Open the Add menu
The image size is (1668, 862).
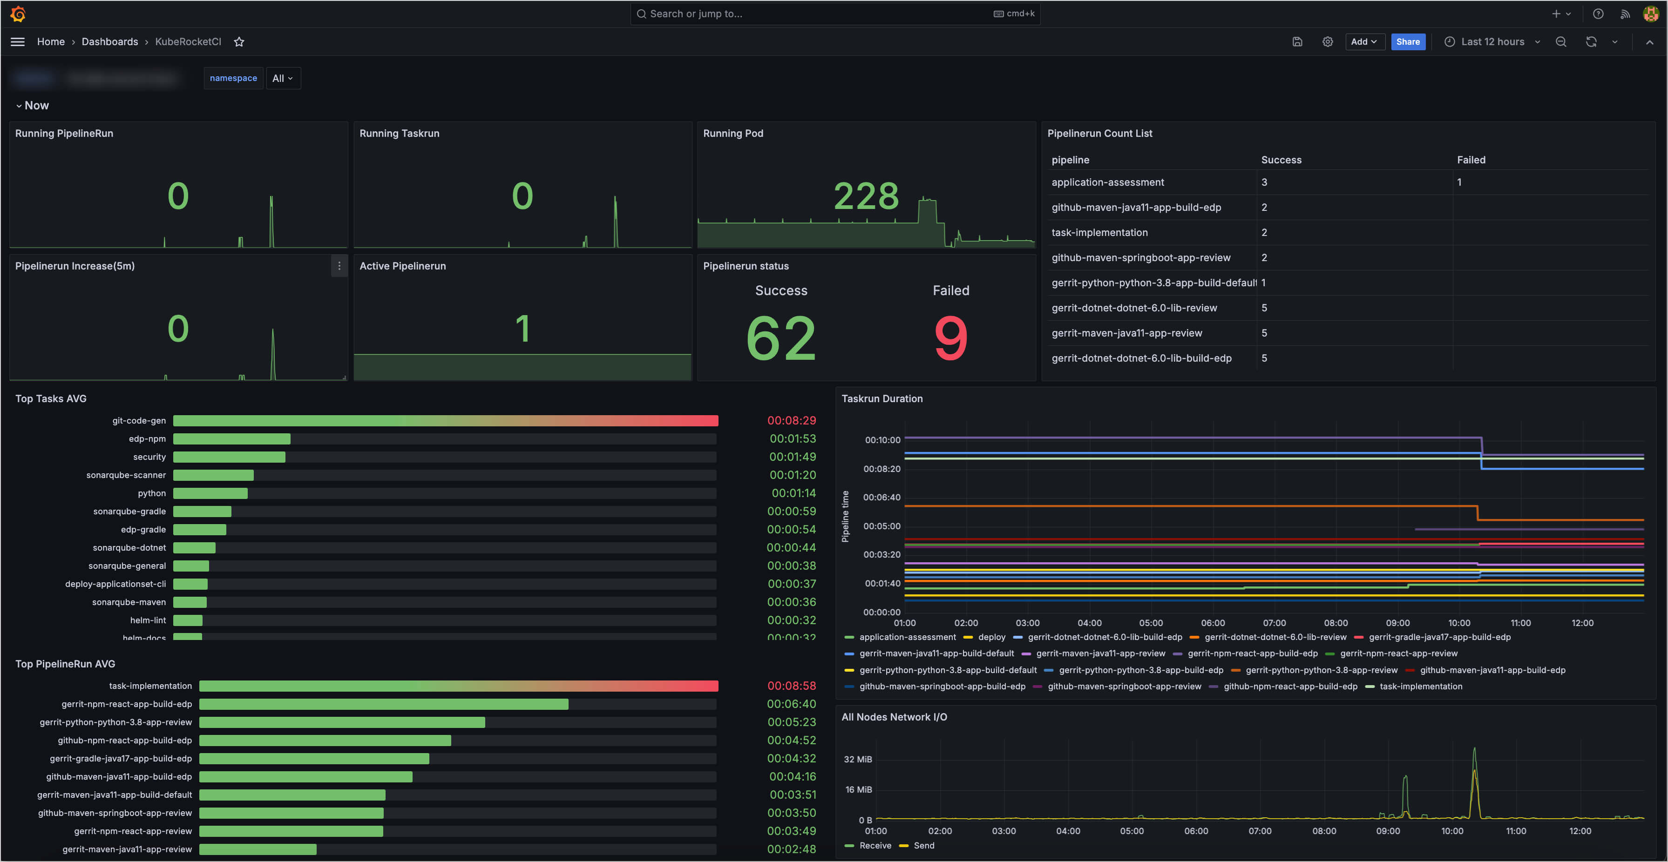click(x=1365, y=41)
